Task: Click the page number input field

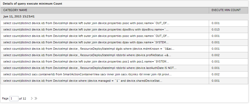Action: [x=14, y=99]
